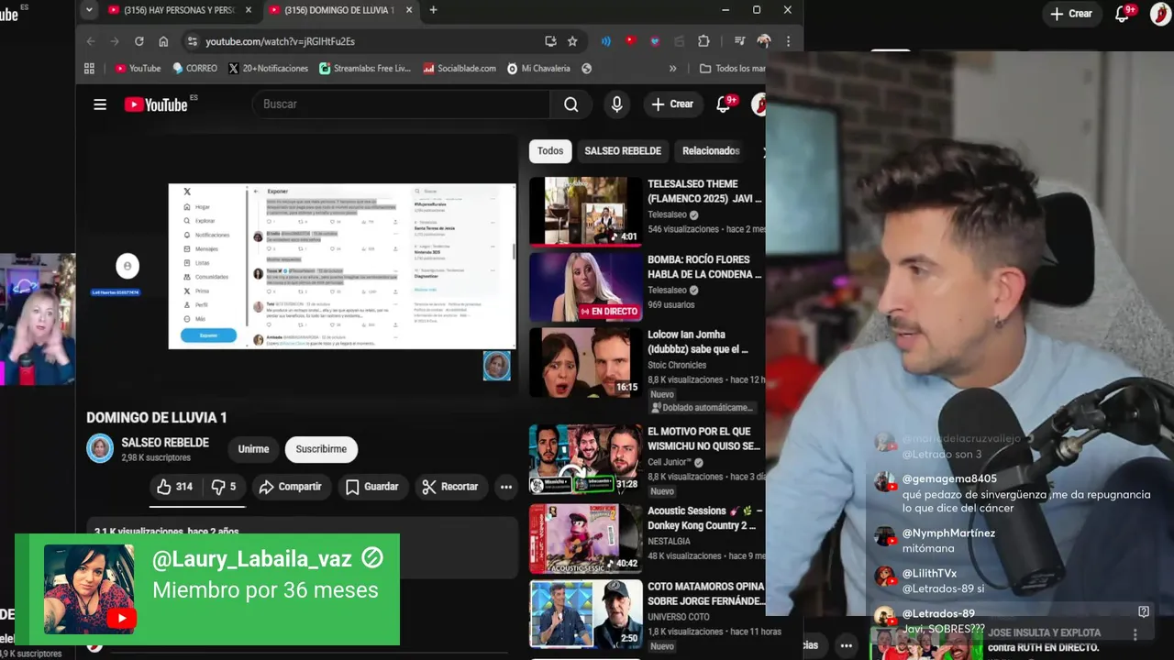This screenshot has height=660, width=1174.
Task: Click the video player area
Action: [x=303, y=266]
